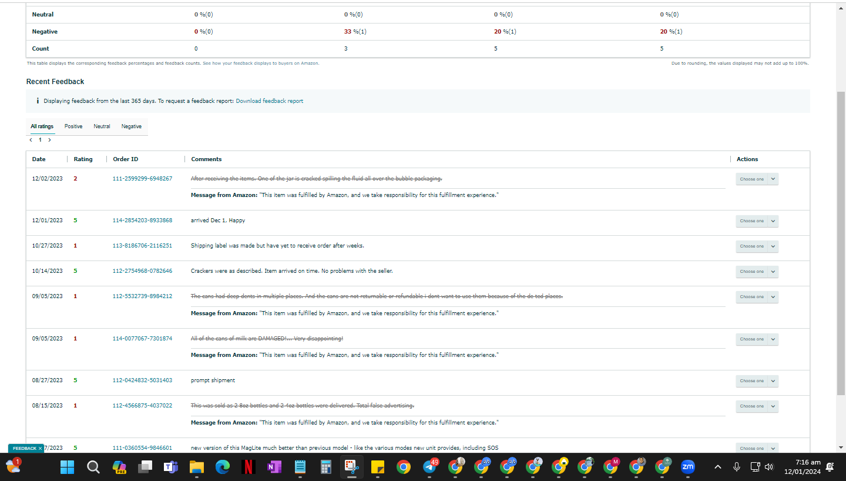
Task: Click the Download feedback report link
Action: point(270,101)
